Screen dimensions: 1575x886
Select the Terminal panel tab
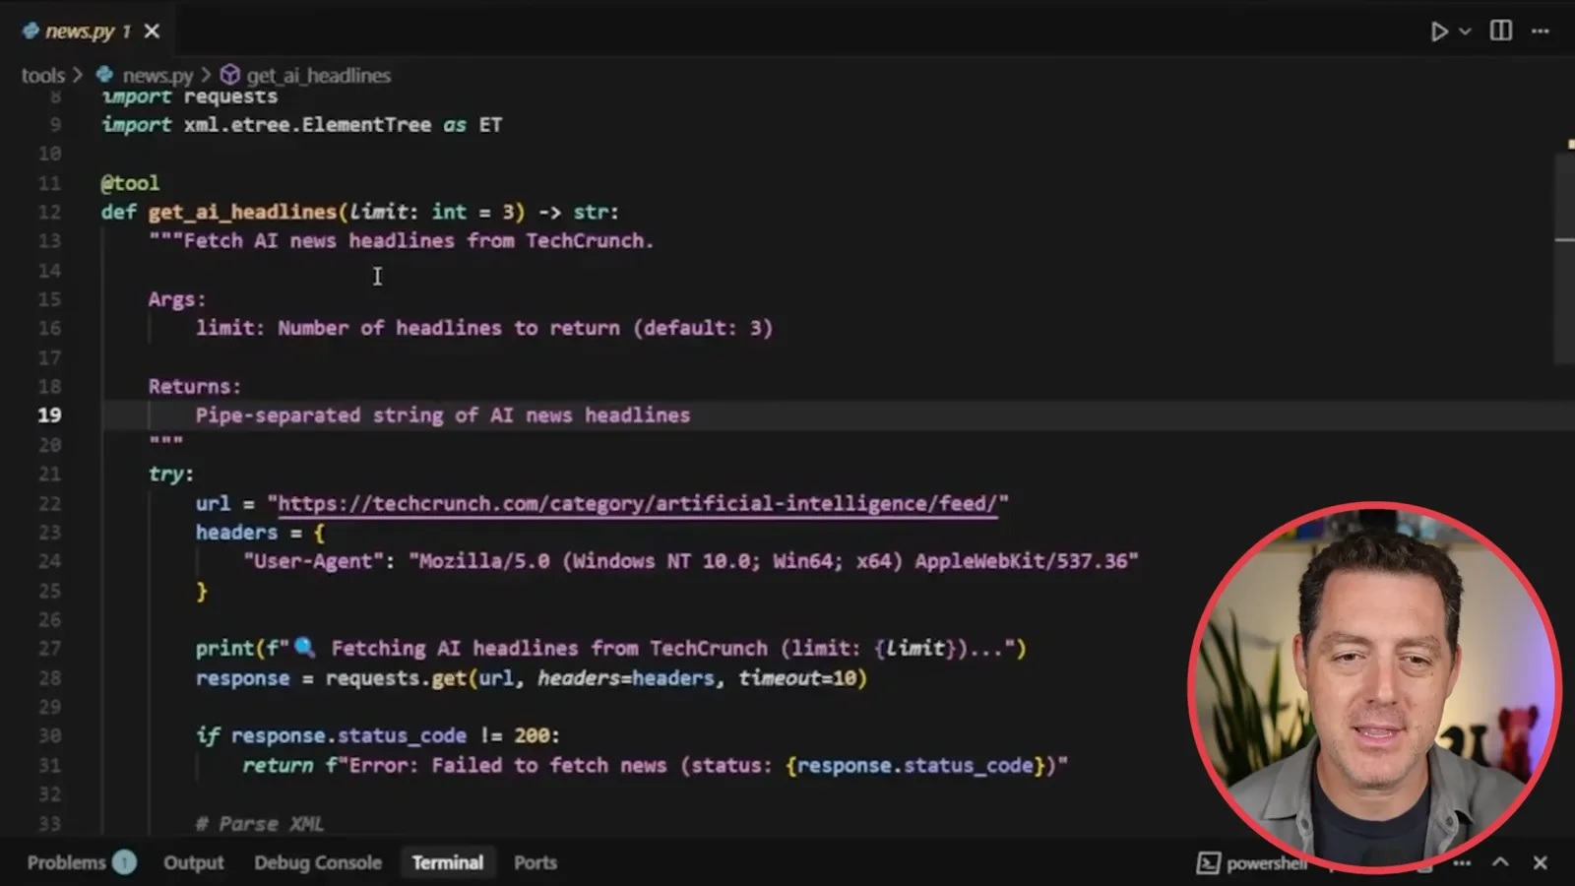click(x=448, y=862)
